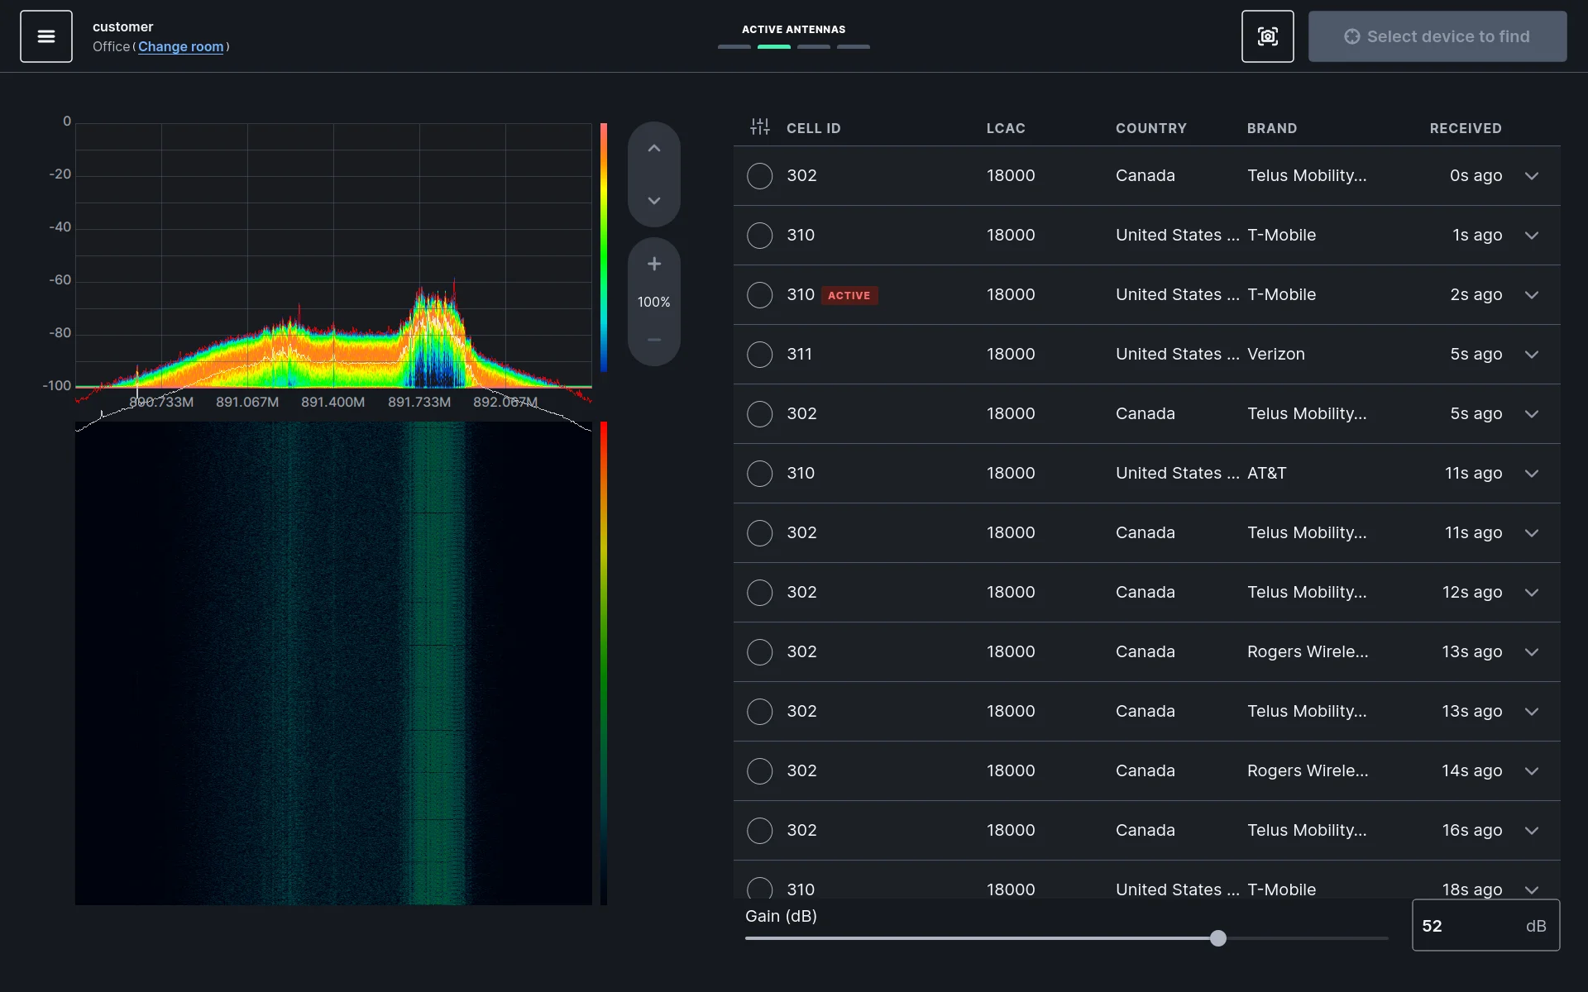Click the up arrow above the zoom controls
The width and height of the screenshot is (1588, 992).
click(x=653, y=147)
